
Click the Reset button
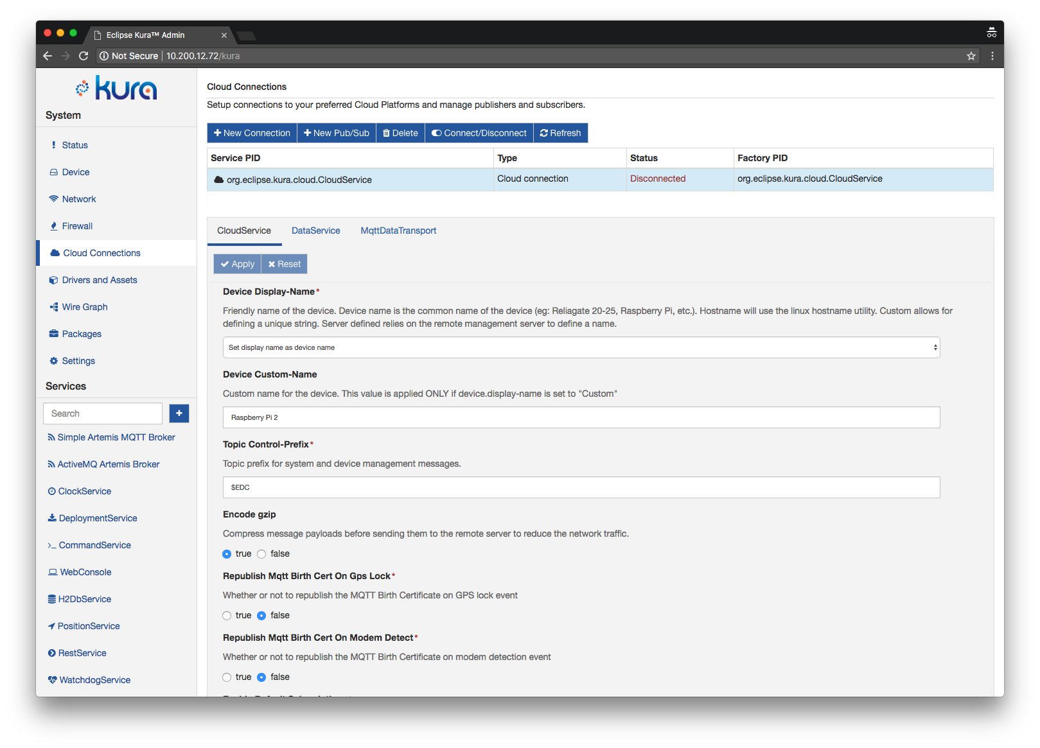[x=285, y=264]
